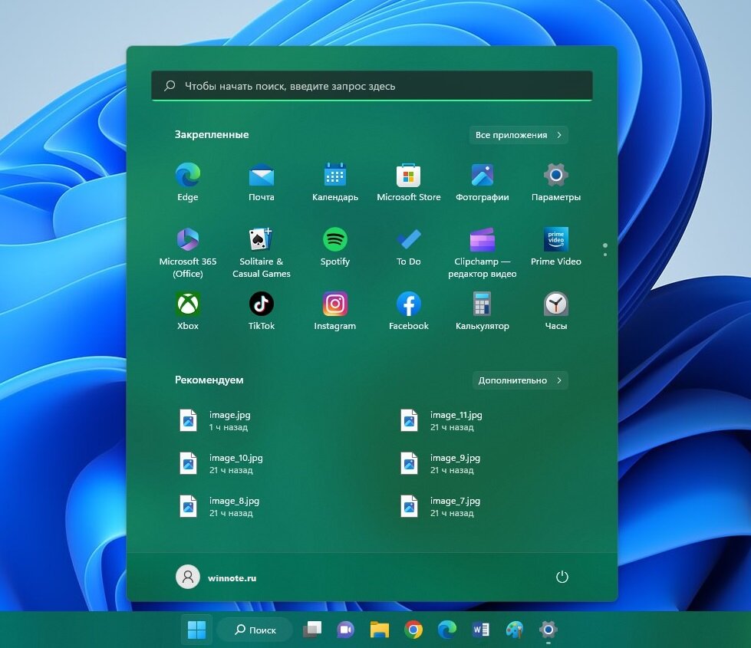Launch the Калькулятор app
Screen dimensions: 751x648
click(483, 311)
